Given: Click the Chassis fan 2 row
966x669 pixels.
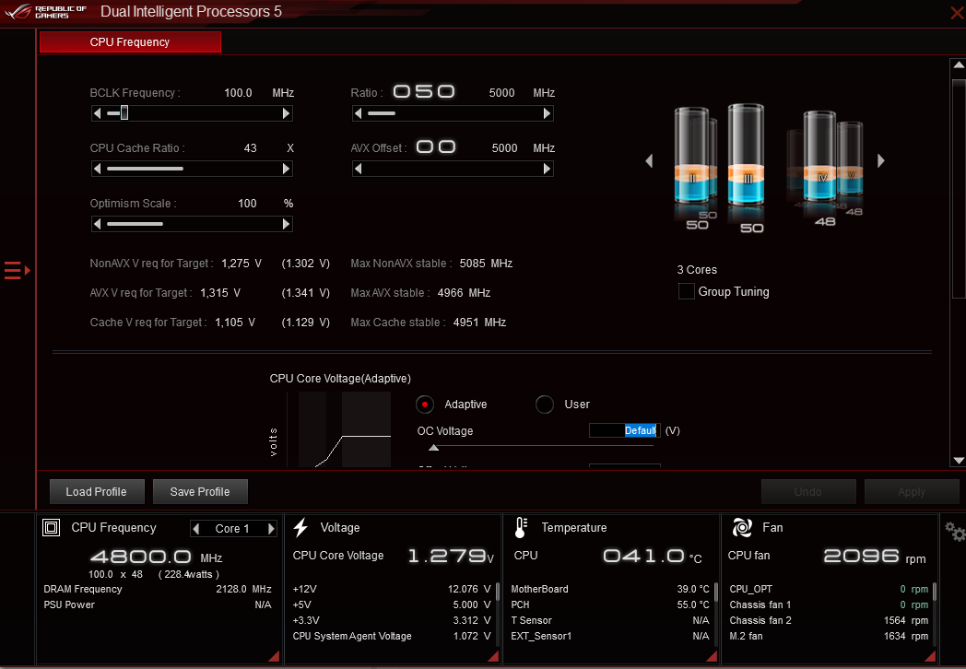Looking at the screenshot, I should tap(829, 620).
